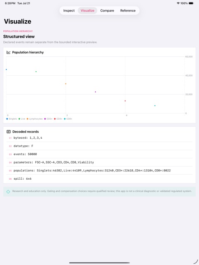199x265 pixels.
Task: Select the 'events: 50000' record row
Action: (x=99, y=154)
